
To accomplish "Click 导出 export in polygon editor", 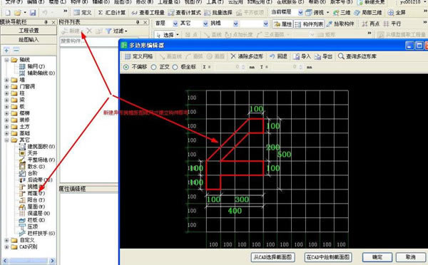I will 323,56.
